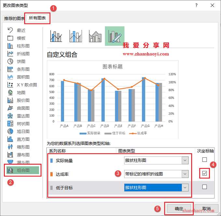Click the blue 实际销量 series color swatch
Image resolution: width=221 pixels, height=216 pixels.
pos(52,161)
